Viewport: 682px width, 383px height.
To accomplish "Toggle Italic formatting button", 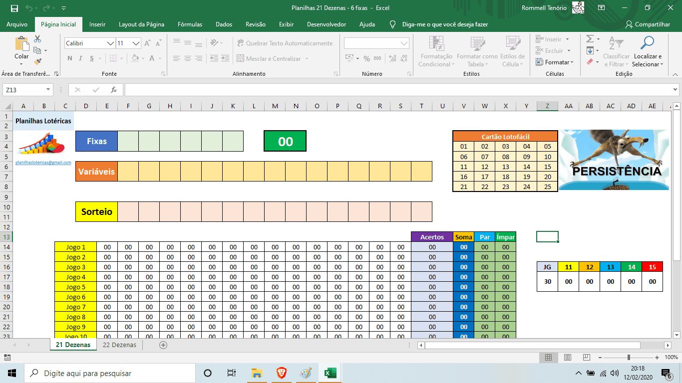I will (81, 59).
